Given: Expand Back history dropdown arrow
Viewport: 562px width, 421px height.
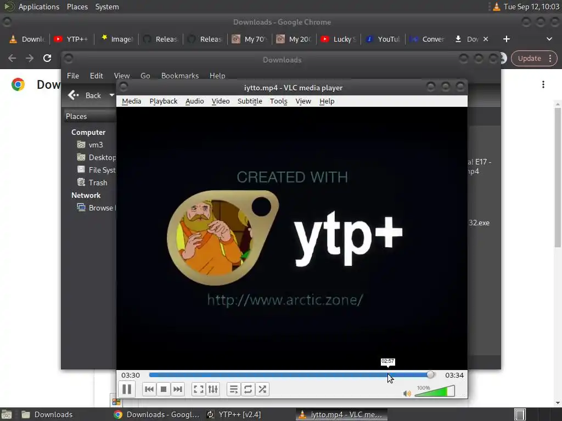Looking at the screenshot, I should point(112,95).
